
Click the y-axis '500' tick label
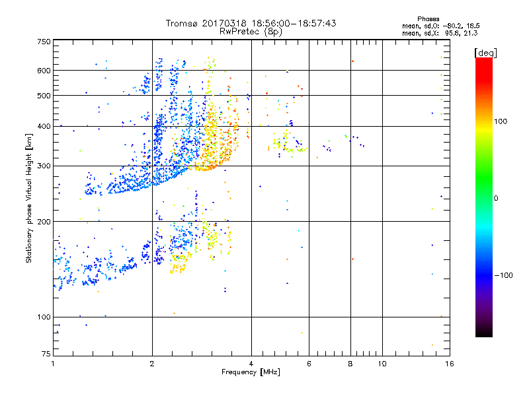tap(44, 96)
